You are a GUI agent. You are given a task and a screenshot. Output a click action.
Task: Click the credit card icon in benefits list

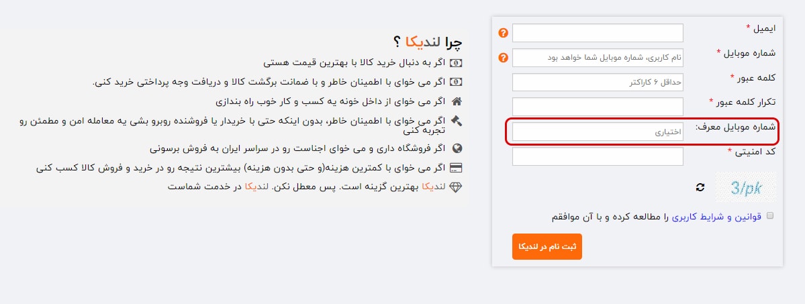click(456, 168)
